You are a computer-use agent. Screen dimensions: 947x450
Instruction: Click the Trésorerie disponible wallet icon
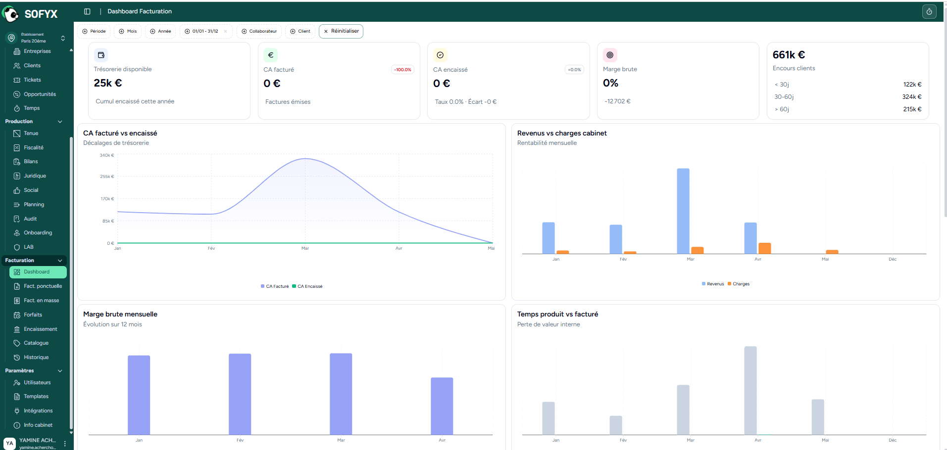(101, 55)
